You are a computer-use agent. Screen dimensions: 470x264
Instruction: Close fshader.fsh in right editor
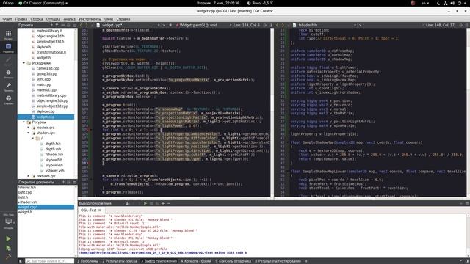pyautogui.click(x=361, y=25)
